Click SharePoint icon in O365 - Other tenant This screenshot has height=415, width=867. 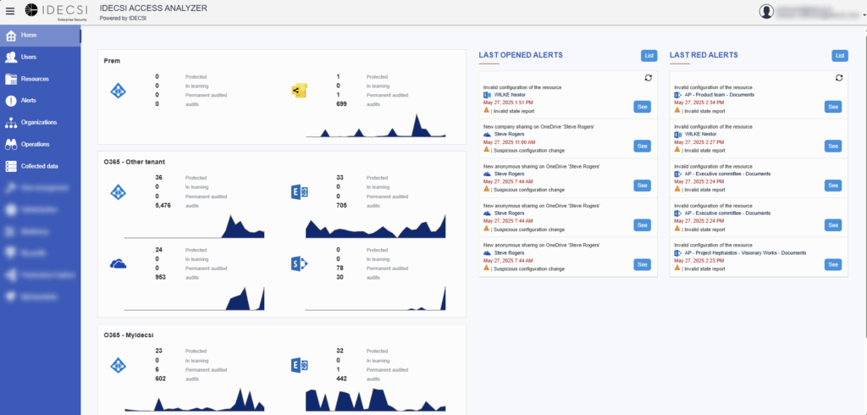coord(299,264)
